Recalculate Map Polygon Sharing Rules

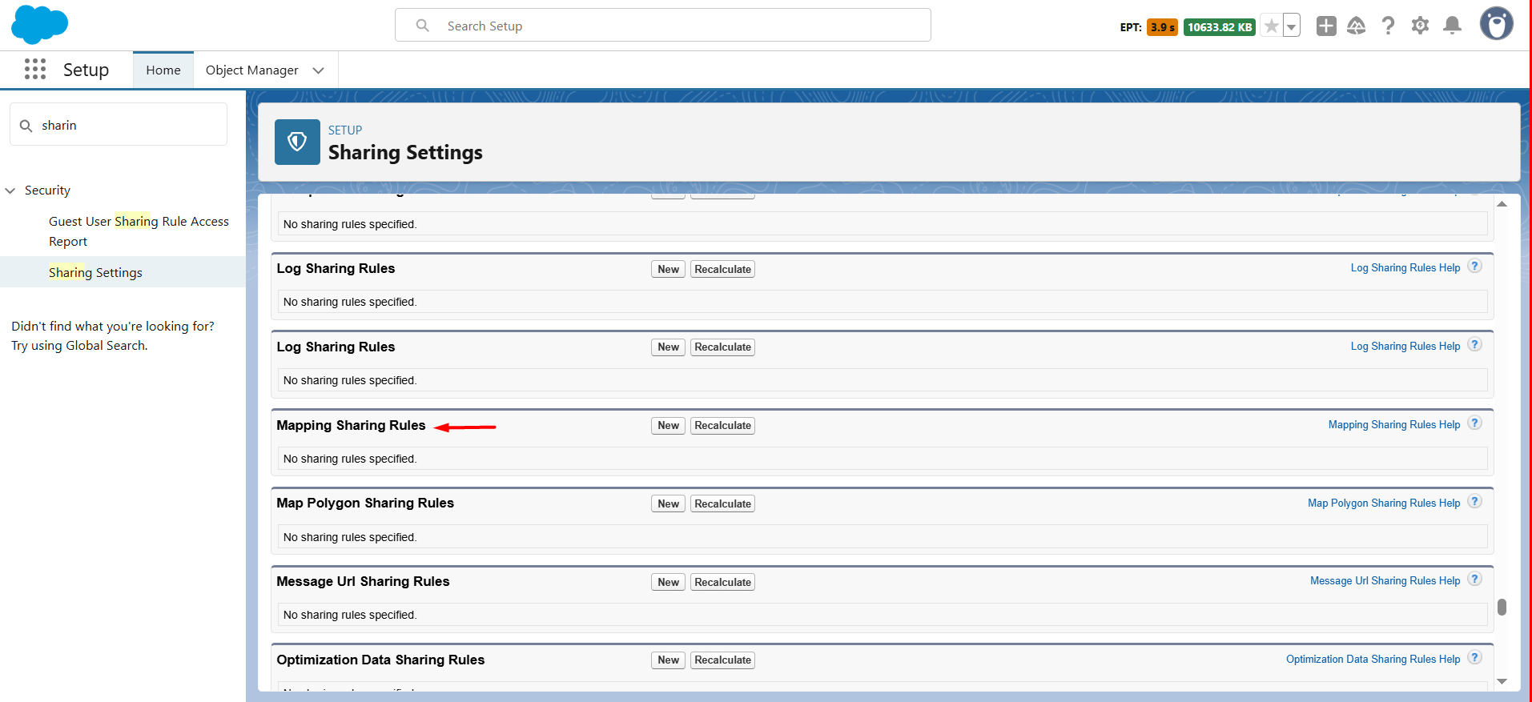tap(722, 503)
